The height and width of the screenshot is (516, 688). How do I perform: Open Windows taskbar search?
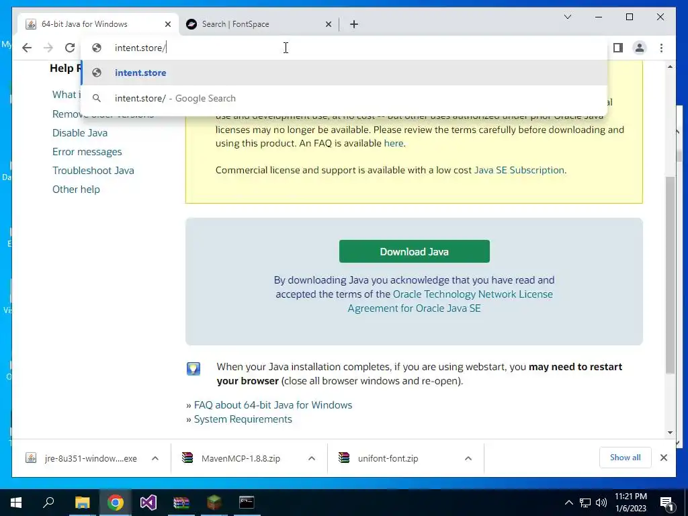[x=48, y=503]
